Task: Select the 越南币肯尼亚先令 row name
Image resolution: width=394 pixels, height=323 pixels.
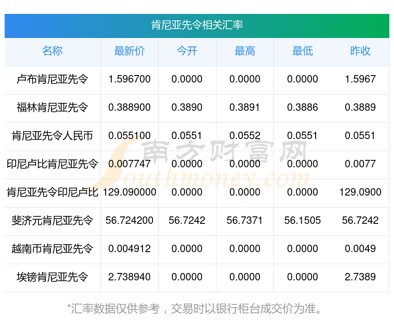Action: pos(52,249)
